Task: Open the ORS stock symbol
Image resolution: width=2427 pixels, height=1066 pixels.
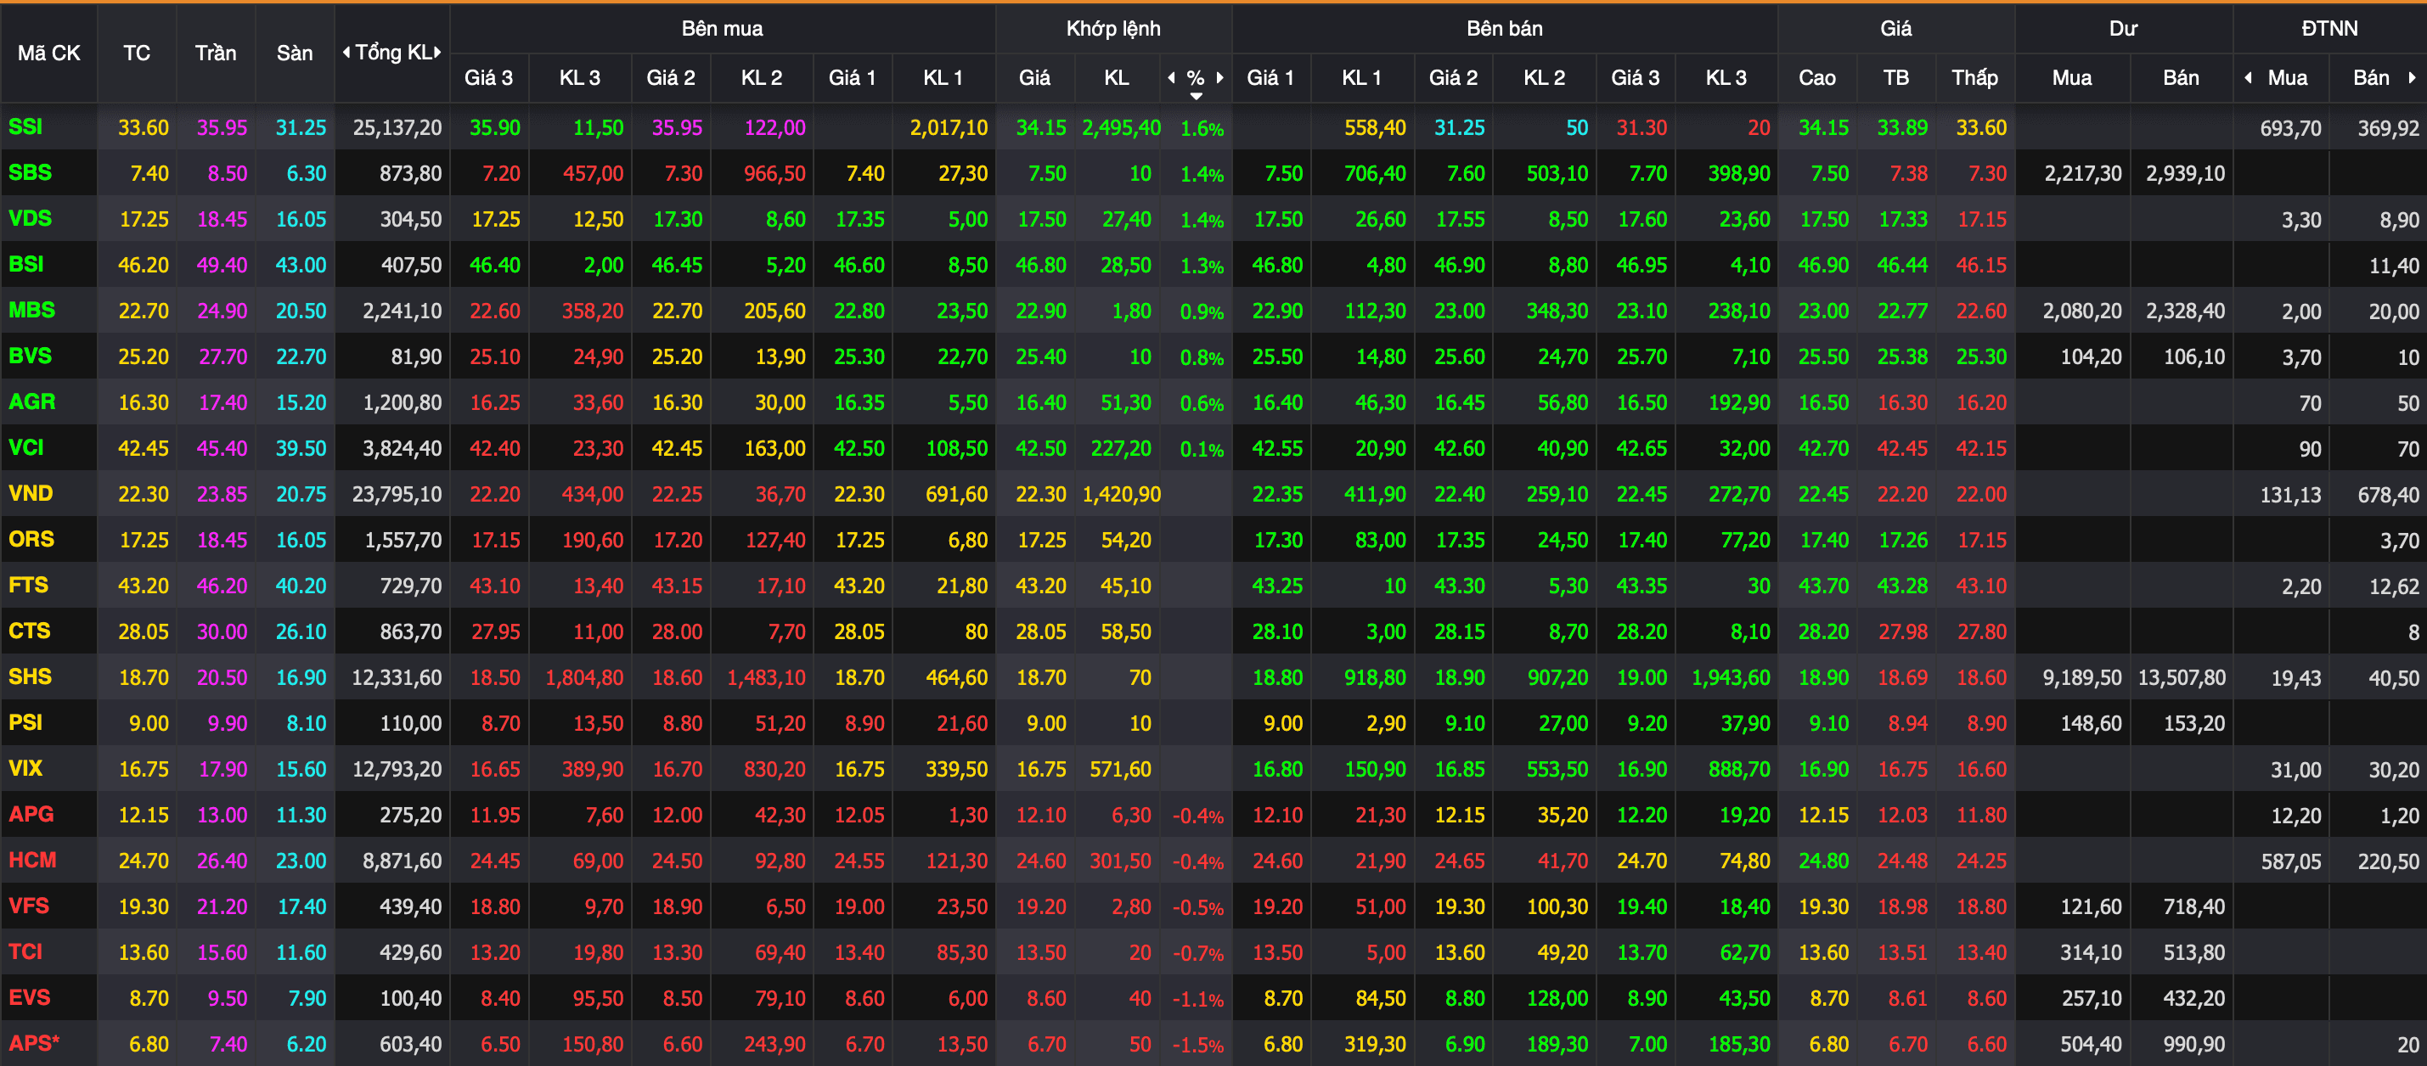Action: (32, 539)
